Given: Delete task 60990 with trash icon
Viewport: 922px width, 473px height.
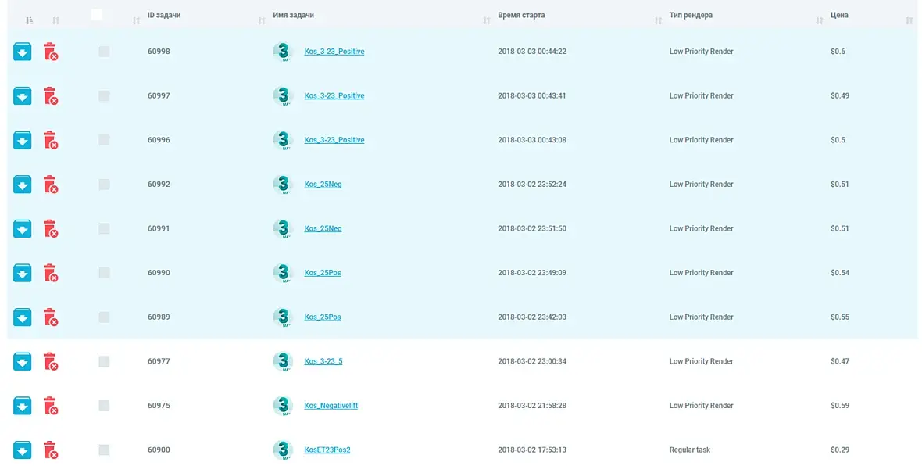Looking at the screenshot, I should coord(50,273).
